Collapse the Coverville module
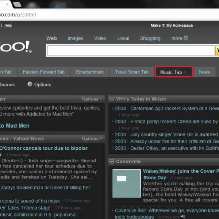219x219 pixels. coord(112,161)
